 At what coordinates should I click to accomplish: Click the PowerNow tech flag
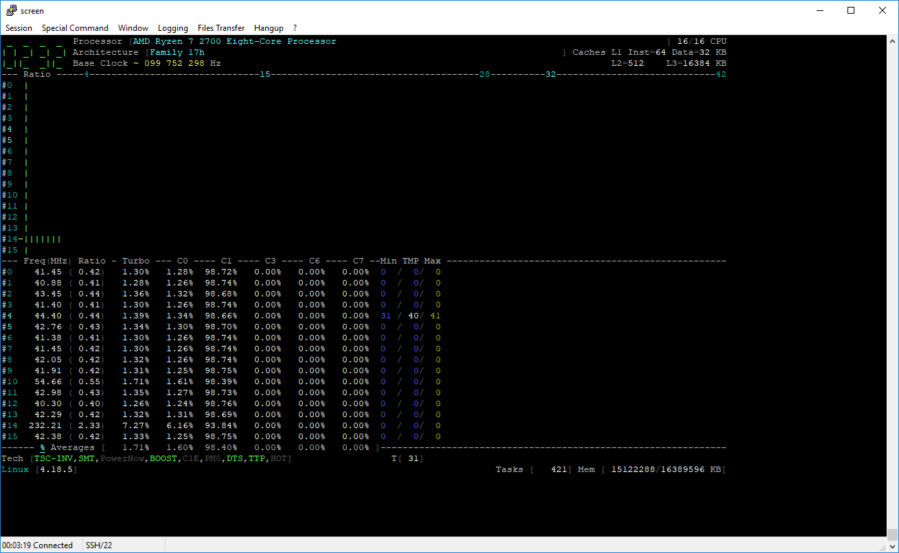[122, 458]
